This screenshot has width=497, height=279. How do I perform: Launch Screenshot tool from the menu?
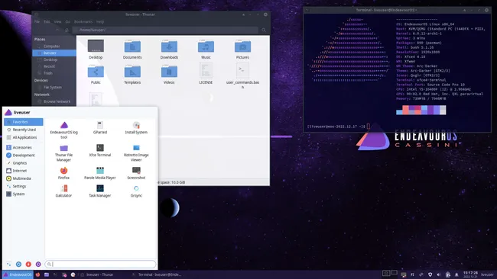136,173
